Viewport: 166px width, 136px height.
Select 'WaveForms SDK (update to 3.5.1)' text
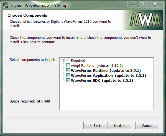(102, 80)
